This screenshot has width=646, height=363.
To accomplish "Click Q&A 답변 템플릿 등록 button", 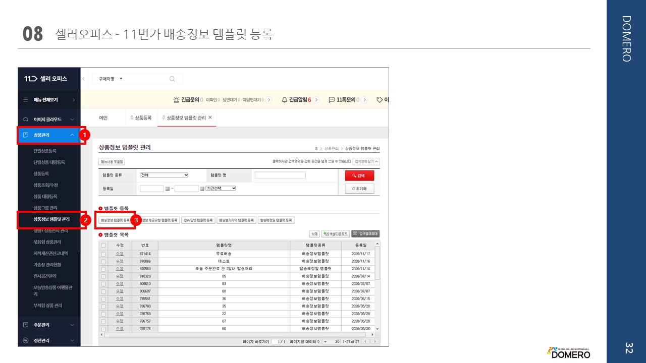I will [x=198, y=220].
